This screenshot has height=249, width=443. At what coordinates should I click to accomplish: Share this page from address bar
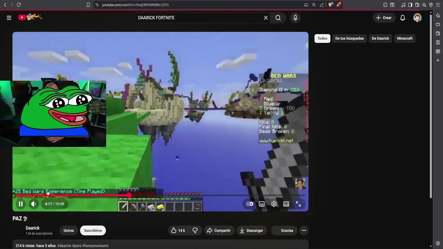322,5
